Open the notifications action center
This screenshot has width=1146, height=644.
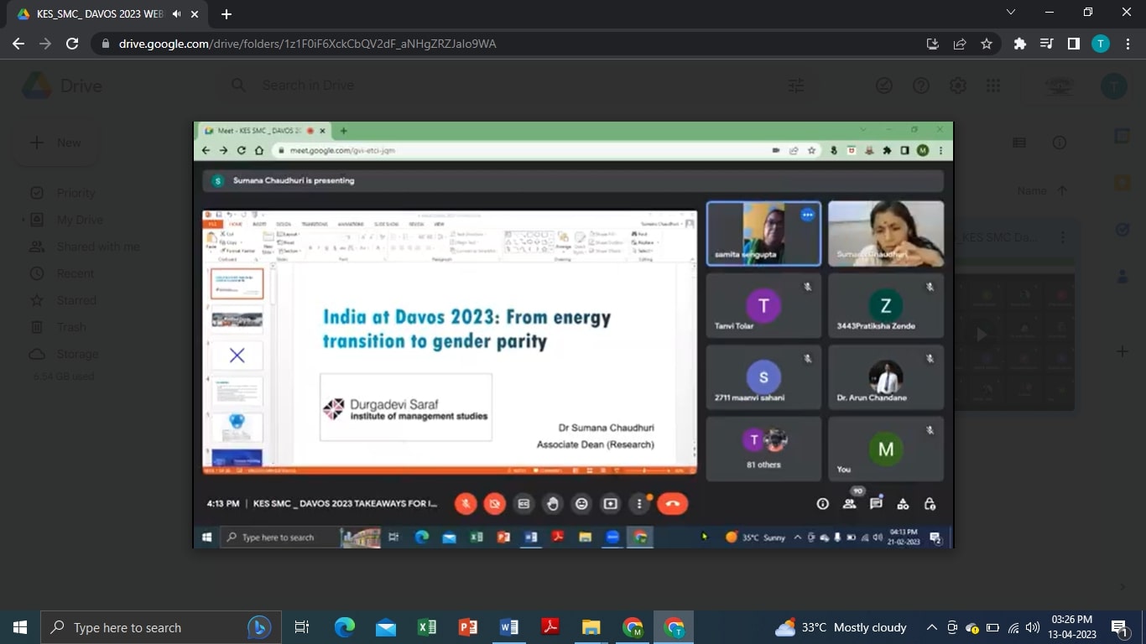click(x=1119, y=627)
